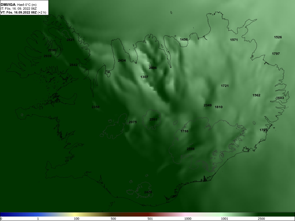Click the map value 1571
Viewport: 295px width, 221px height.
(234, 40)
